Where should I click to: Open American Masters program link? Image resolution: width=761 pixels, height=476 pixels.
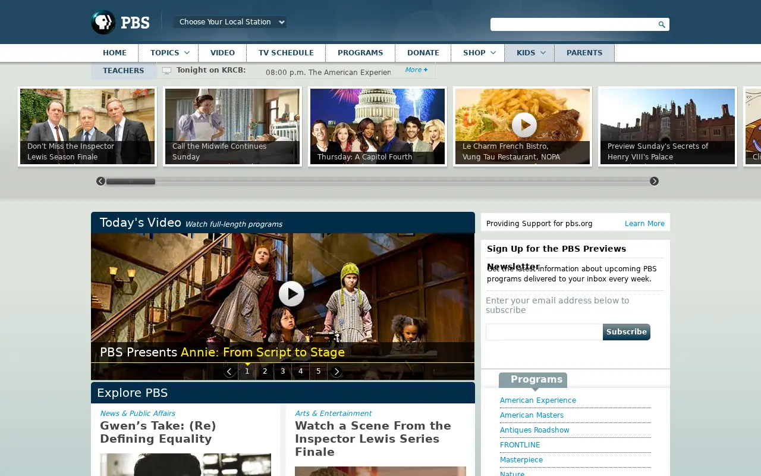[532, 415]
